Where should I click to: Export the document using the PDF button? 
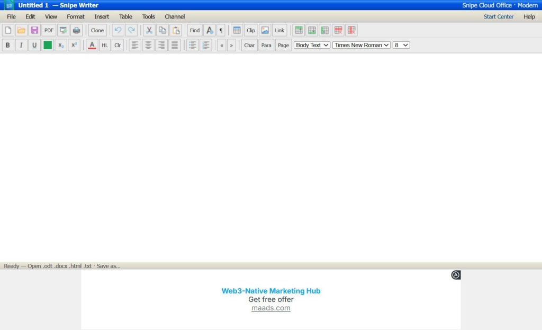coord(49,30)
